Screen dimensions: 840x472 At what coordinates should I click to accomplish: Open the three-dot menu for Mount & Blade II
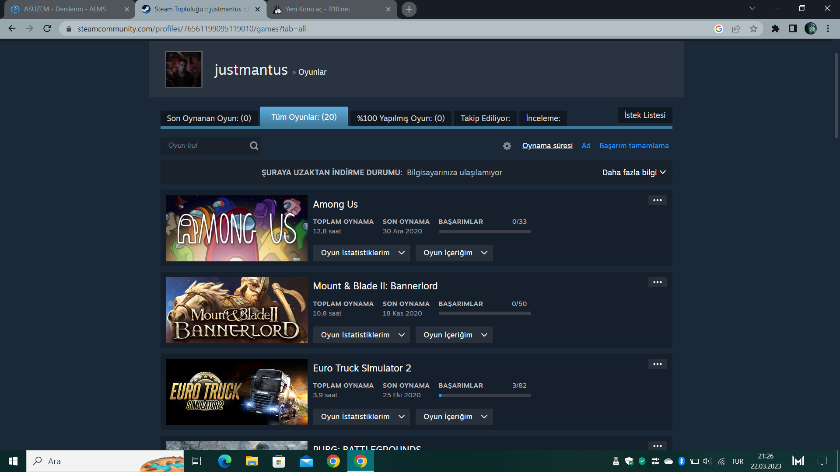coord(658,282)
